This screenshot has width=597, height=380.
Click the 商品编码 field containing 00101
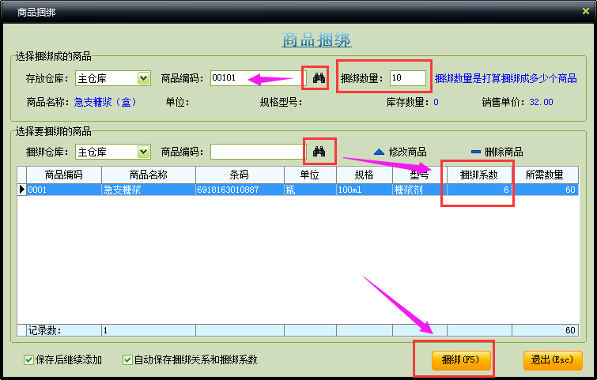258,78
